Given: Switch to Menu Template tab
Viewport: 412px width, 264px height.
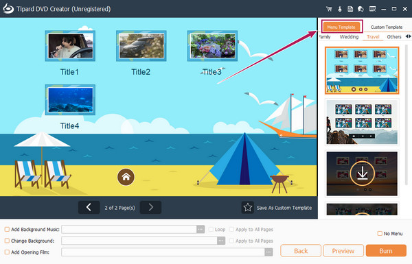Looking at the screenshot, I should coord(341,27).
